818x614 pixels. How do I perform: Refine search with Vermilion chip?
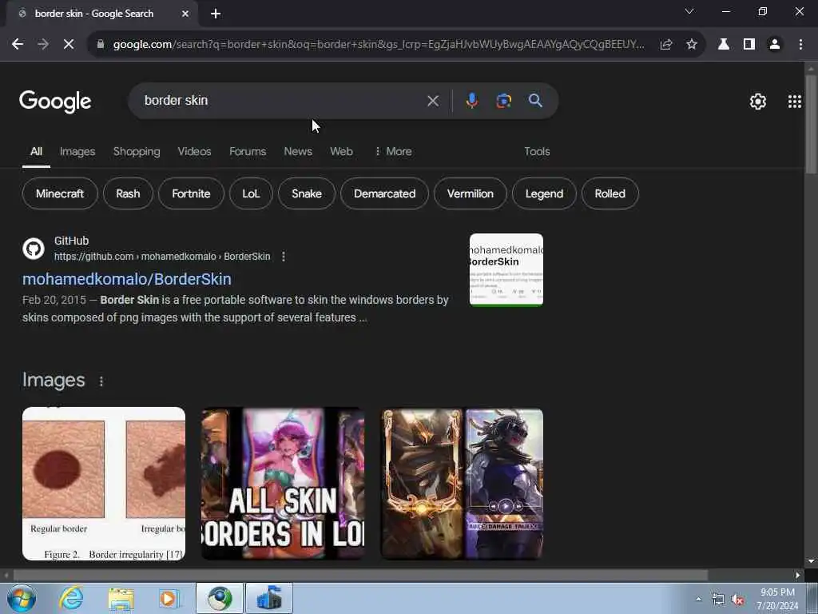click(470, 193)
